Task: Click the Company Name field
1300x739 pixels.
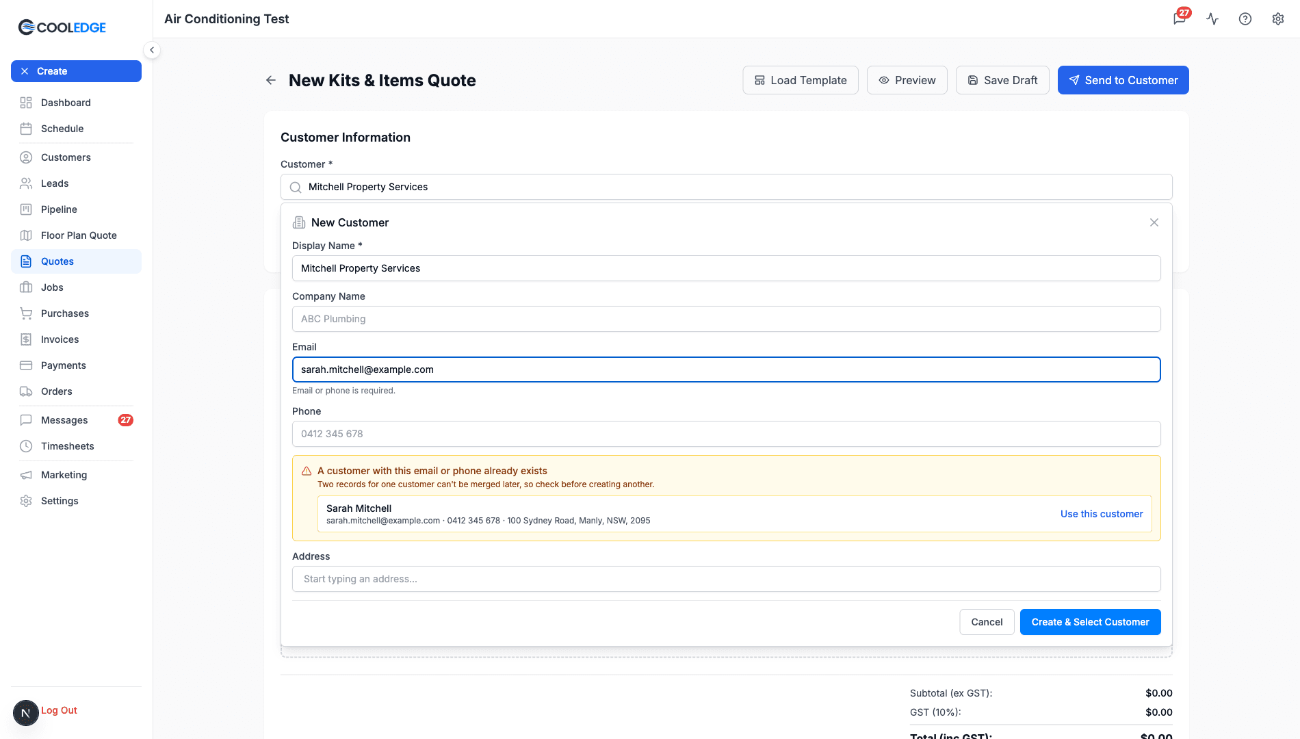Action: tap(727, 319)
